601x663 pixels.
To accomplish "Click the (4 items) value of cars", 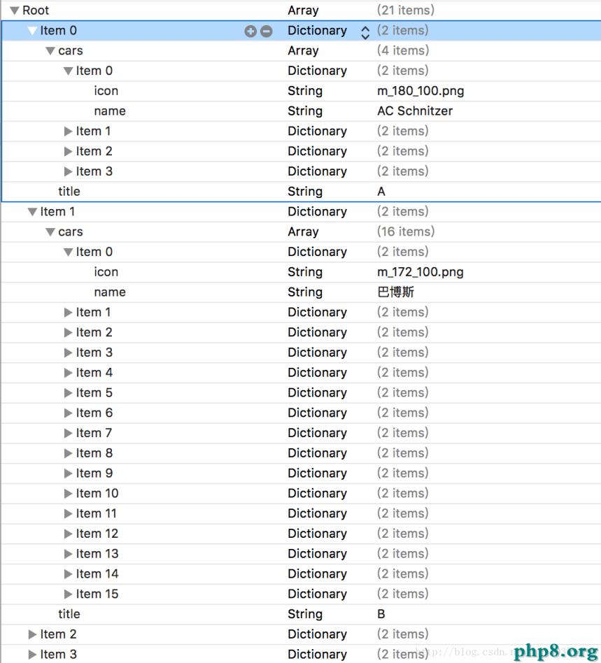I will pos(402,51).
